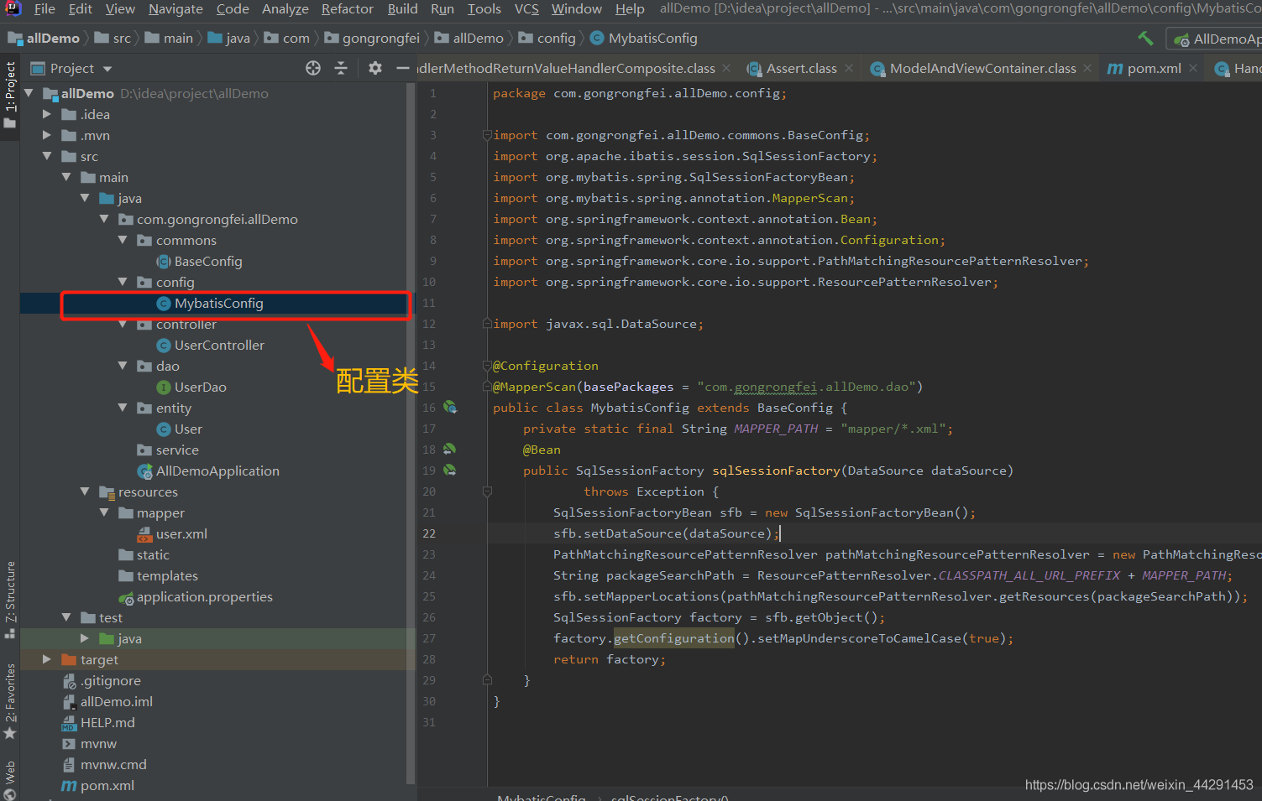
Task: Expand the target folder
Action: [x=47, y=659]
